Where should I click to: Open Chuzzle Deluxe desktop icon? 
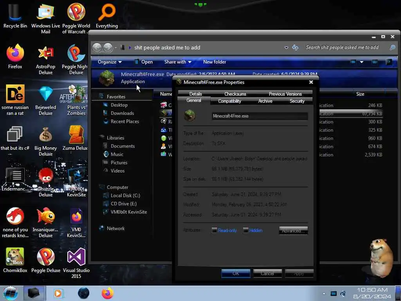(x=45, y=182)
